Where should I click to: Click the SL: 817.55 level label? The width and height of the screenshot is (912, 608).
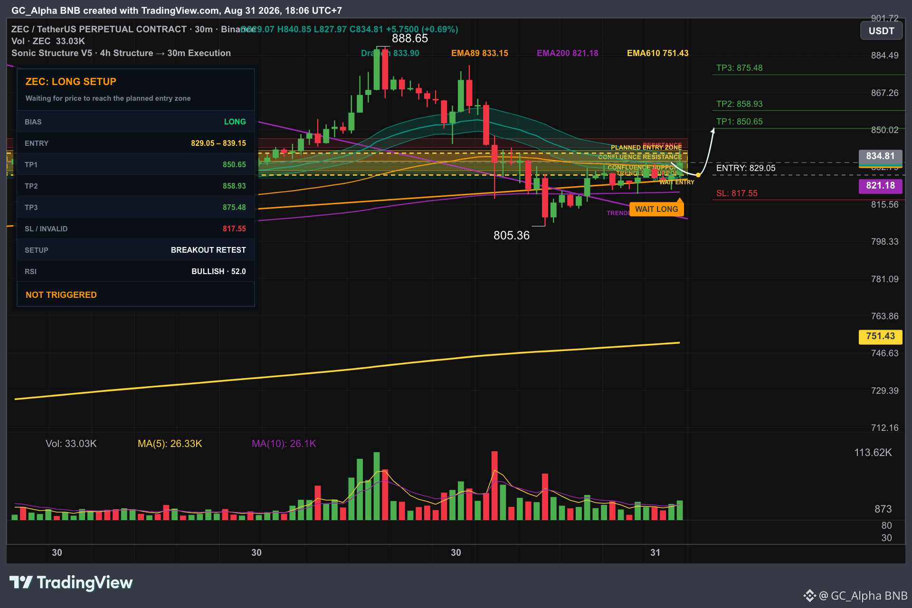click(x=737, y=193)
